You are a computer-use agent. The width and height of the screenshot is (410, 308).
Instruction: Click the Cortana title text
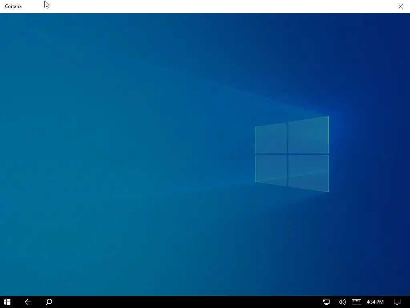pyautogui.click(x=13, y=6)
